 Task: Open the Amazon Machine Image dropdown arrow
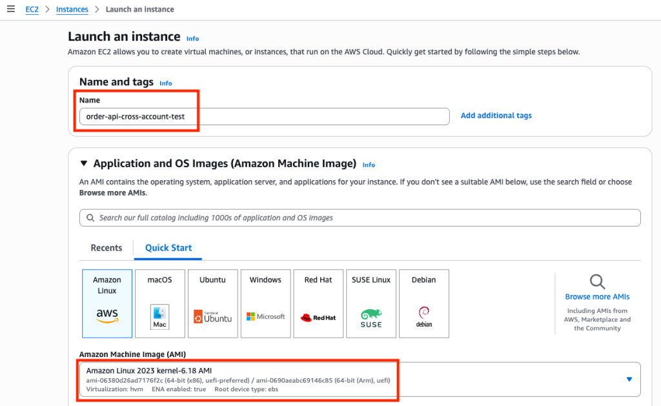pyautogui.click(x=629, y=379)
